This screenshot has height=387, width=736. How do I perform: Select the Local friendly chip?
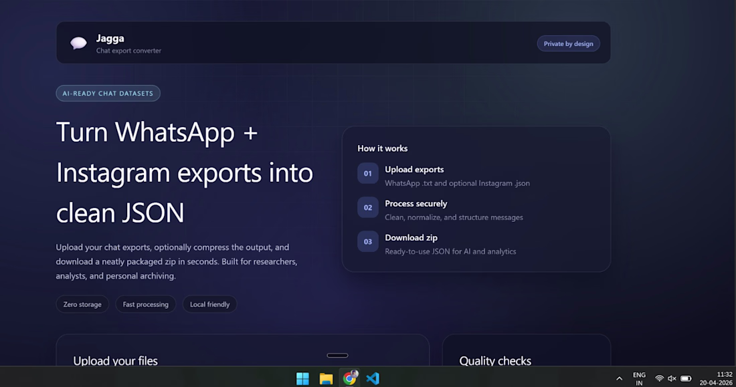210,304
